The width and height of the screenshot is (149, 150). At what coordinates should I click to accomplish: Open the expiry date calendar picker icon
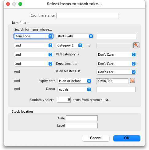[x=132, y=81]
